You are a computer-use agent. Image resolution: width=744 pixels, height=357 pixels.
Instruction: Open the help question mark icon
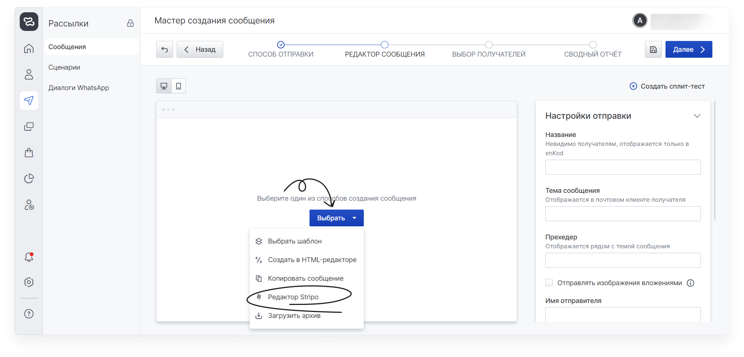(x=29, y=314)
